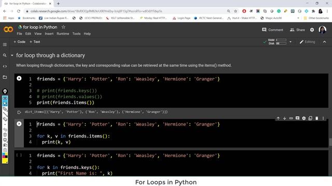The width and height of the screenshot is (332, 186).
Task: Star the 'for loop in Python' notebook
Action: pyautogui.click(x=63, y=27)
